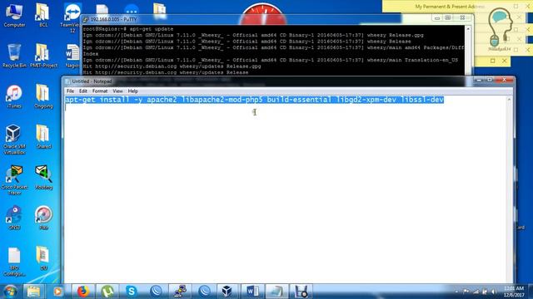Viewport: 533px width, 299px height.
Task: Close the bottom yellow sticky note
Action: tap(505, 61)
